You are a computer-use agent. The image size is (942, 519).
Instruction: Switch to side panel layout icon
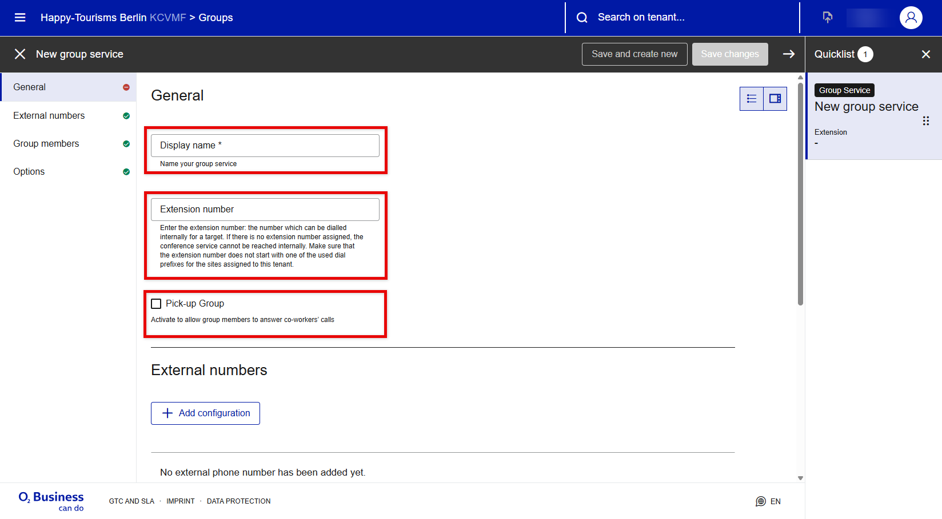(775, 99)
